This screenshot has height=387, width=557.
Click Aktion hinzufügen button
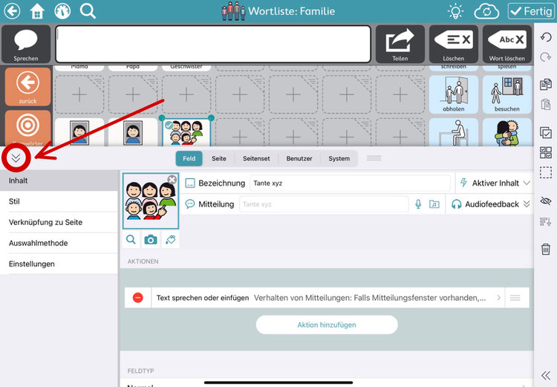pyautogui.click(x=327, y=325)
